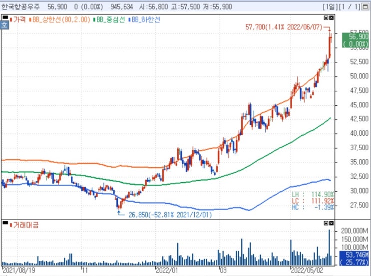
Task: Click the green BB_중심선 color marker
Action: point(94,19)
